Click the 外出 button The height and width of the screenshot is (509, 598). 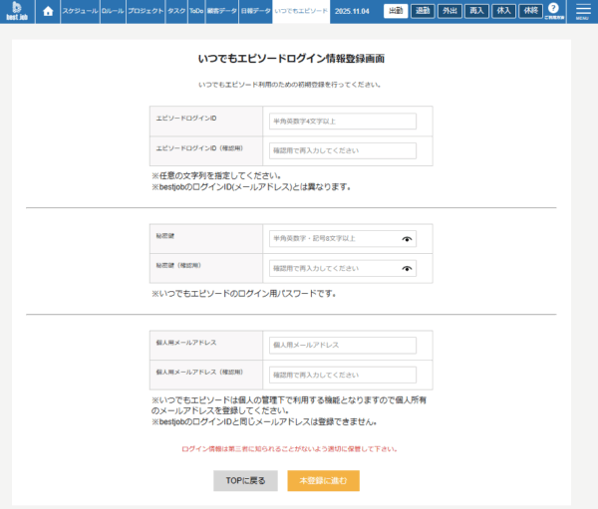click(x=450, y=11)
